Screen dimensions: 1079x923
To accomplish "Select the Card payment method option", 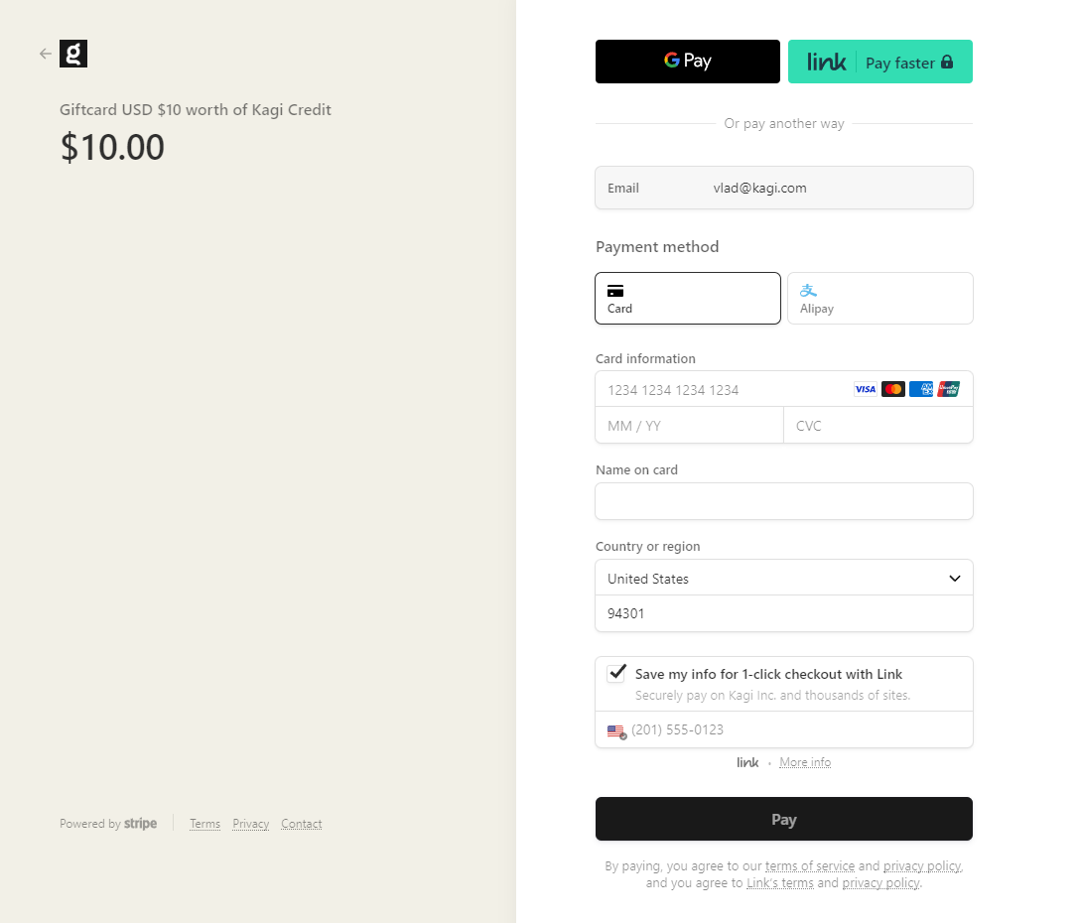I will point(687,298).
